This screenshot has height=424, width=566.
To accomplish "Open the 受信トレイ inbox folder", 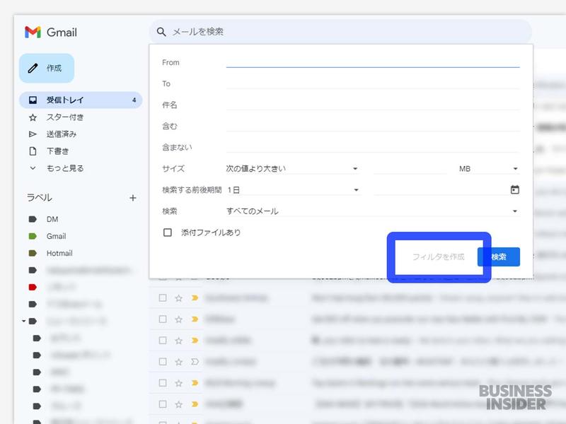I will coord(81,100).
